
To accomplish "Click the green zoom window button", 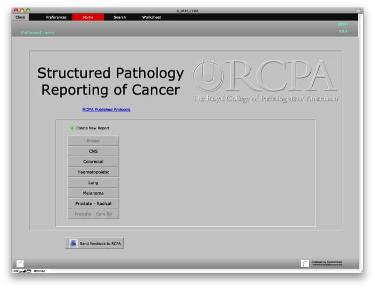I will [x=28, y=11].
